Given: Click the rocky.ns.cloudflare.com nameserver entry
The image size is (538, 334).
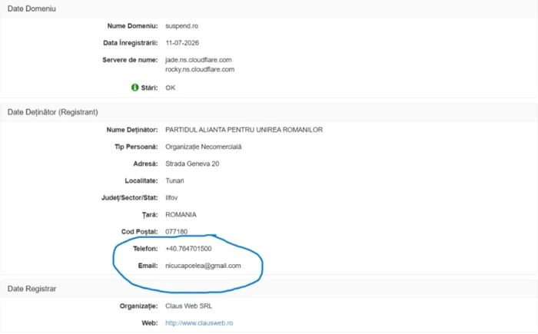Looking at the screenshot, I should (200, 69).
